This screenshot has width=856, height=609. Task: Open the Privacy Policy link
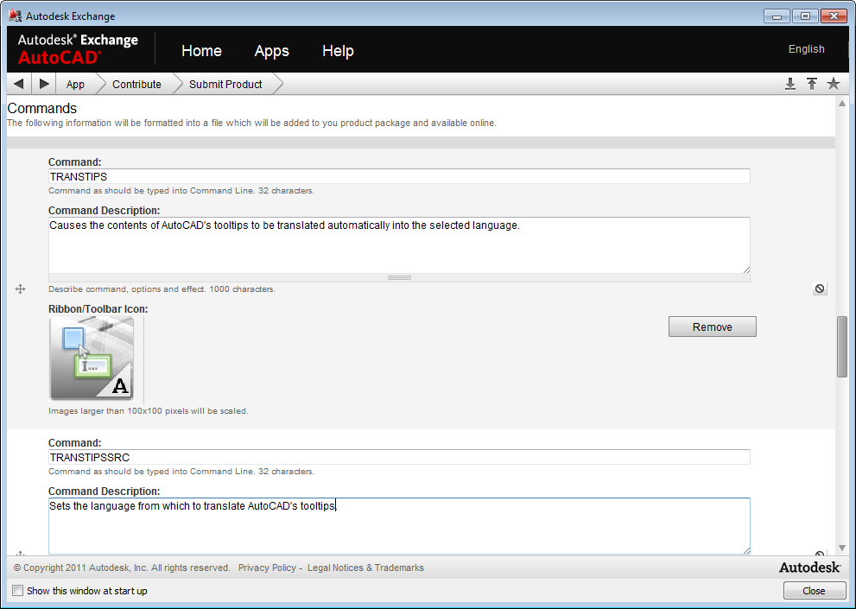click(267, 568)
